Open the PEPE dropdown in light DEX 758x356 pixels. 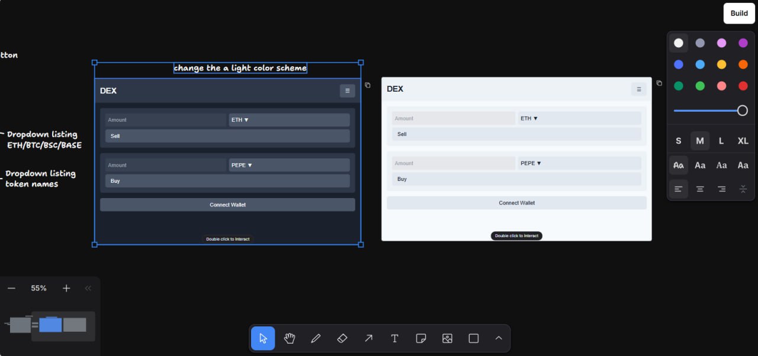pos(579,163)
